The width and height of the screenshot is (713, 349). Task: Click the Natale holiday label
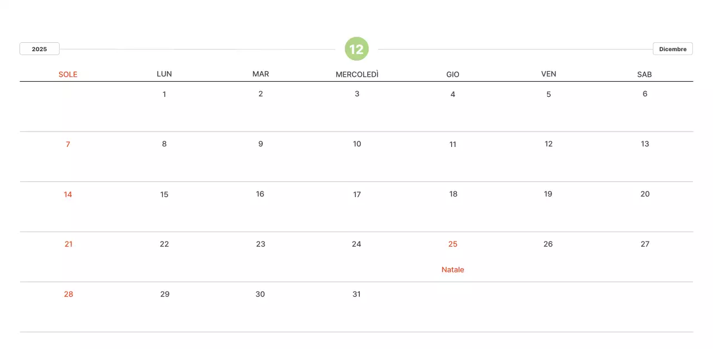pos(452,269)
